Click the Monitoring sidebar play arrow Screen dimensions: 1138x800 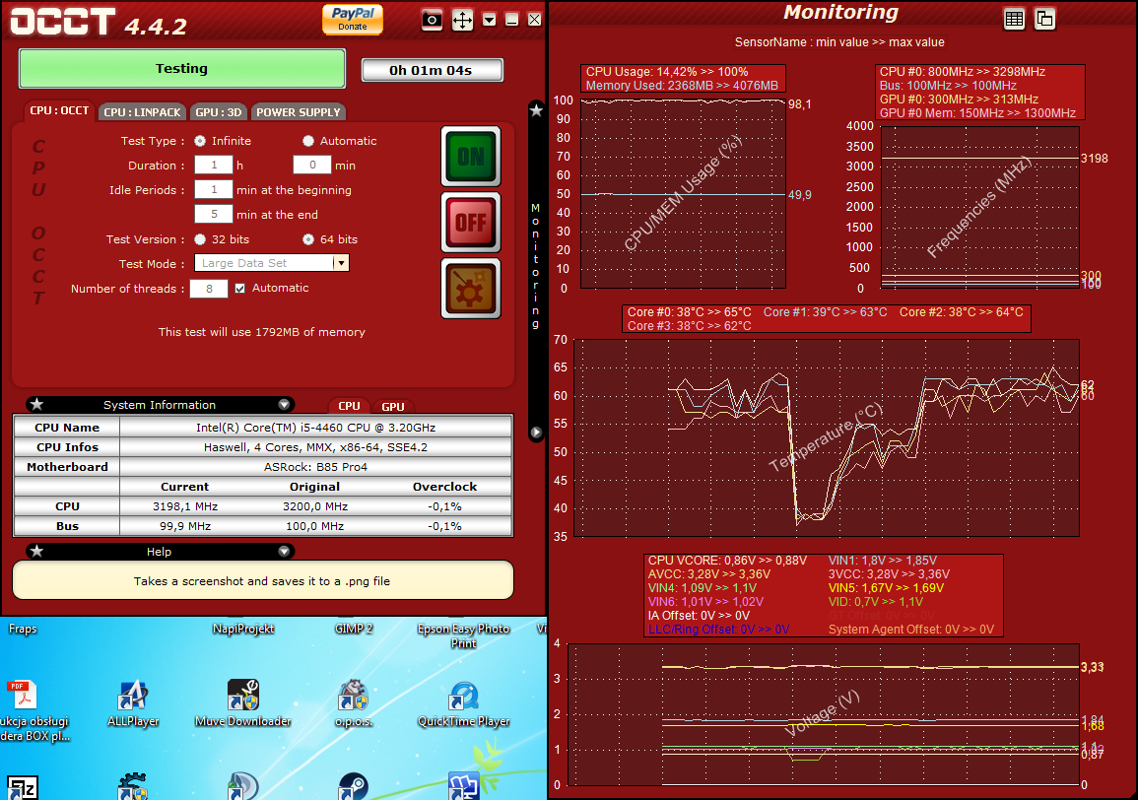[536, 433]
